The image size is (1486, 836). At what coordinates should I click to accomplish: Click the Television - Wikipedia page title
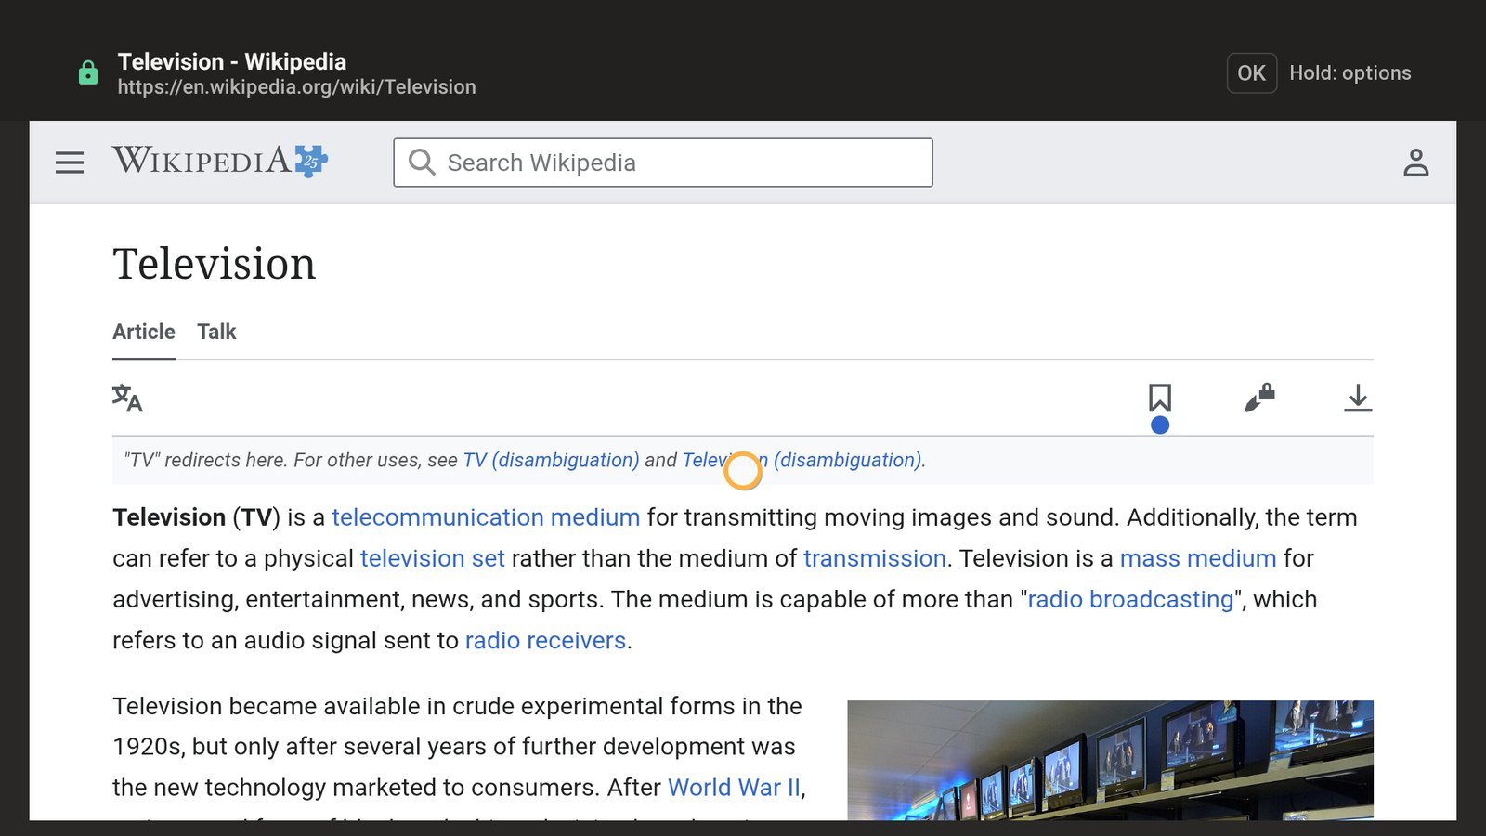point(232,61)
